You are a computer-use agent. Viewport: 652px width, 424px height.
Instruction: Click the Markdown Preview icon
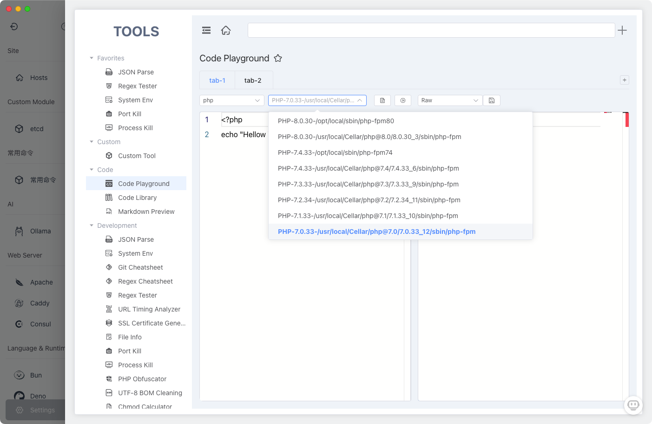109,212
